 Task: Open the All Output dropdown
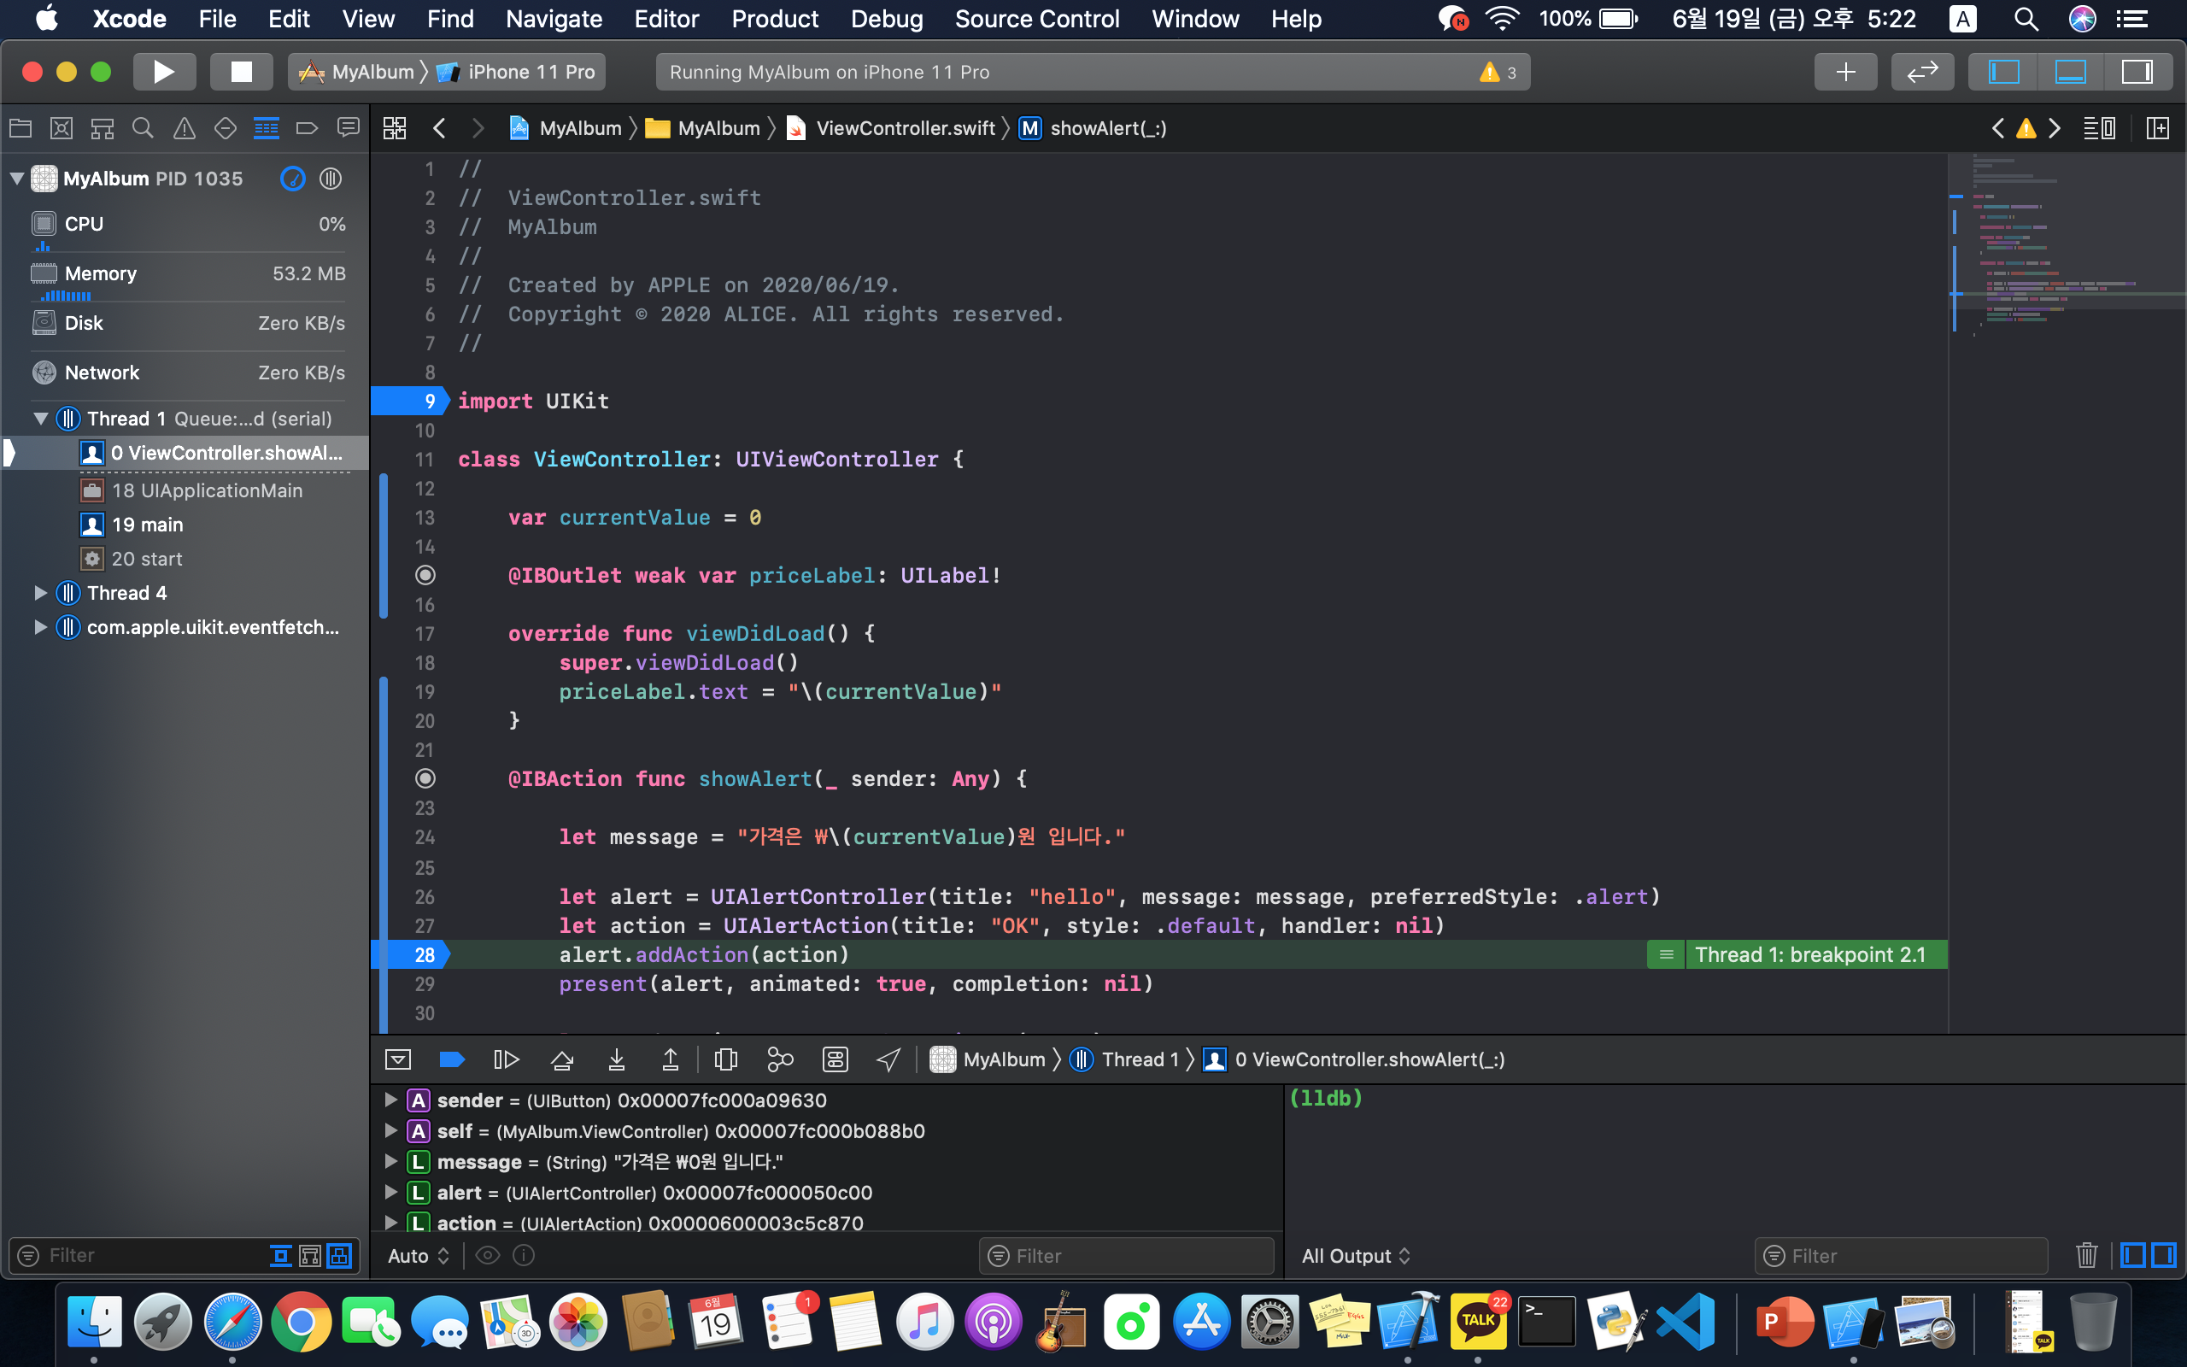coord(1355,1256)
